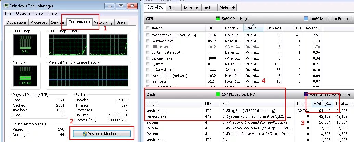Click the Memory meter showing 1.05 GB
The image size is (354, 142).
coord(25,76)
